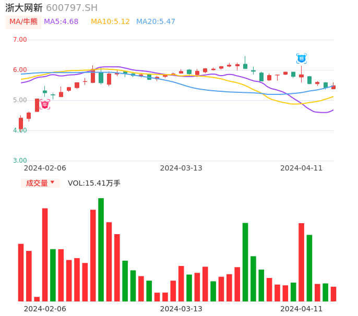
Task: Click the MA10:5.12 legend label
Action: click(x=110, y=22)
